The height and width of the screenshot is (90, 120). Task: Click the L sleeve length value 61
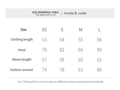(99, 60)
